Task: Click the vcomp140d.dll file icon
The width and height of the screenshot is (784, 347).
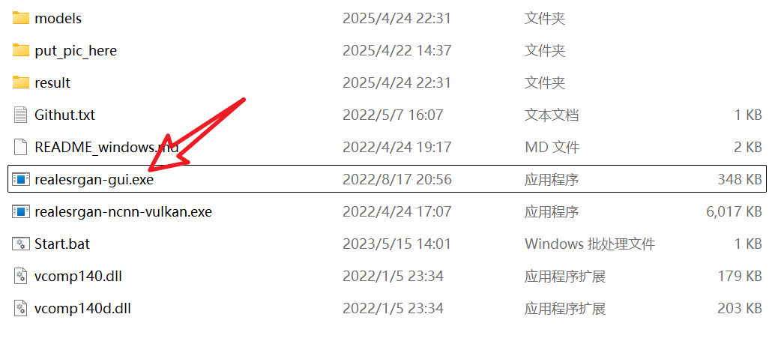Action: pos(20,308)
